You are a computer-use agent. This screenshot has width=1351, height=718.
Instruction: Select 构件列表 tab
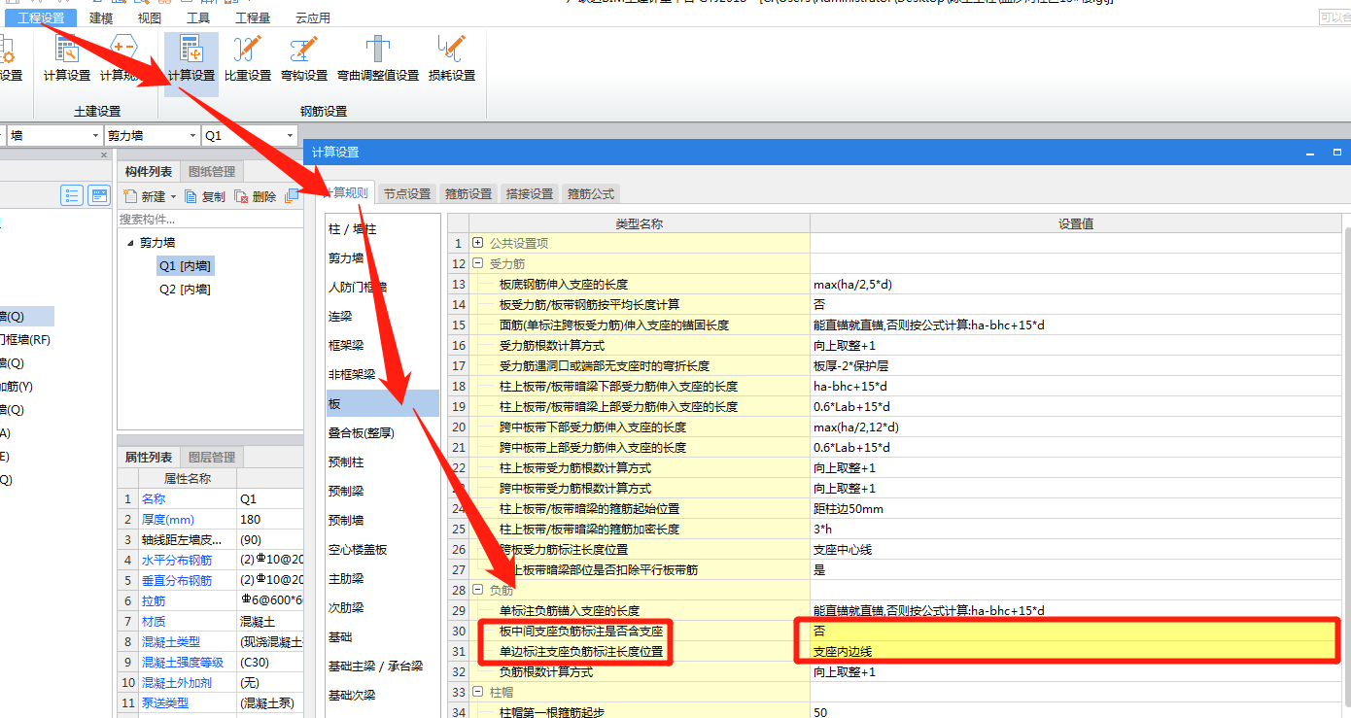pyautogui.click(x=149, y=172)
